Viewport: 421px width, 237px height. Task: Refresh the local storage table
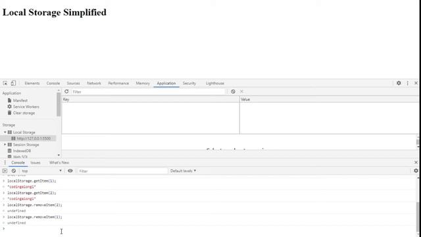click(x=66, y=92)
